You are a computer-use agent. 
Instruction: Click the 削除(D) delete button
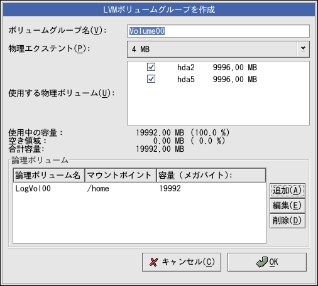coord(287,221)
